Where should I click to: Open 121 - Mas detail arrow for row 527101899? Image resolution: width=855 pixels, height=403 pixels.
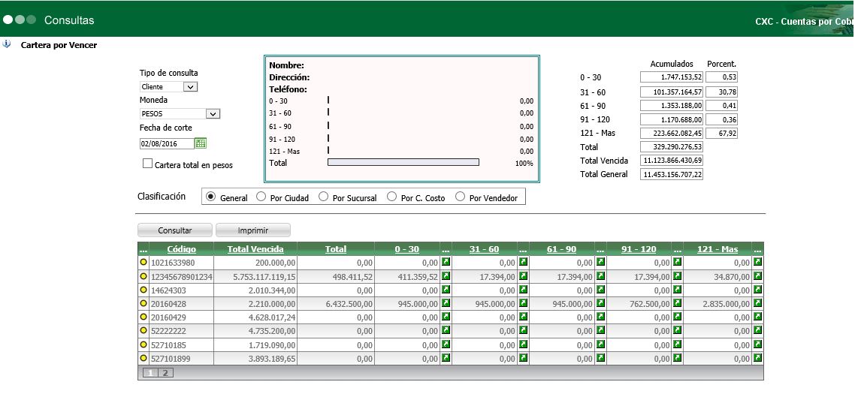point(757,358)
